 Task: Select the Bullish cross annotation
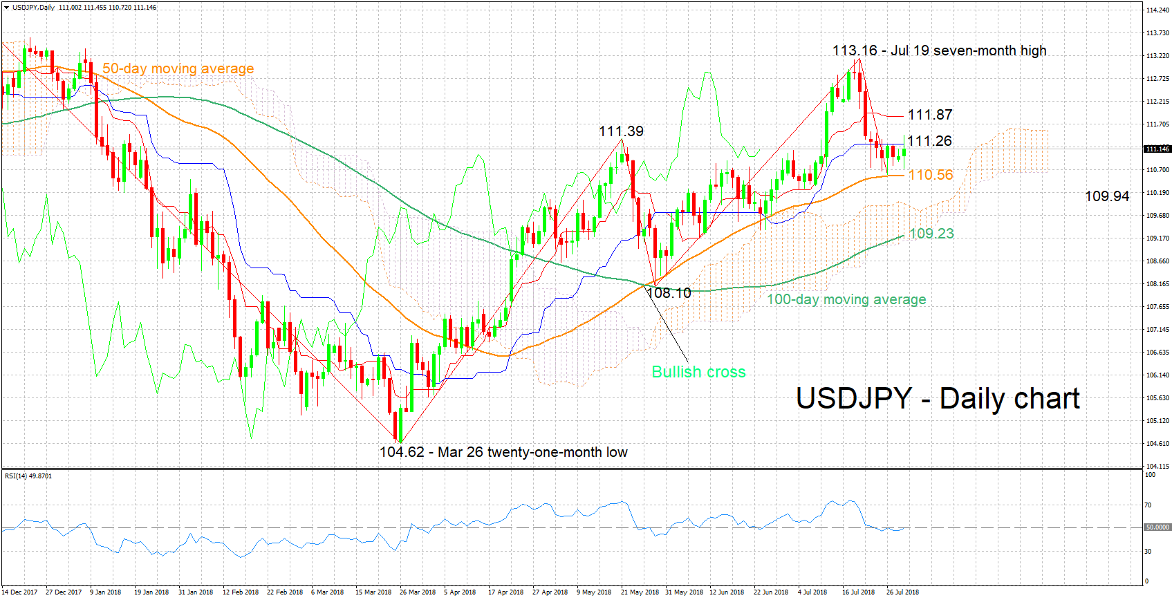click(698, 372)
